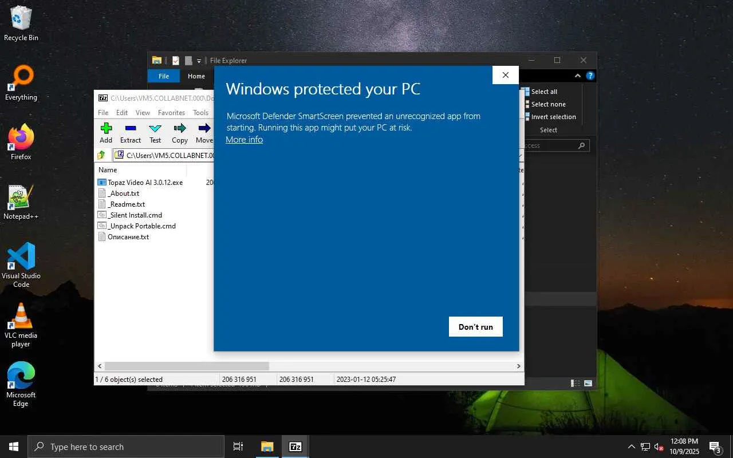Select Topaz Video AI 3.0.12.exe in the list
Screen dimensions: 733x458
145,183
